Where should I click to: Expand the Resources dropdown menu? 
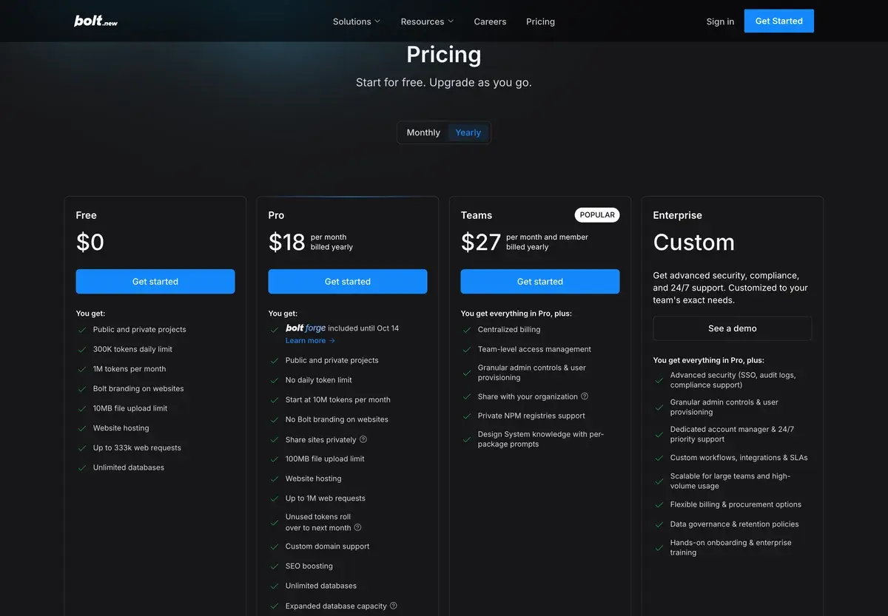[427, 21]
